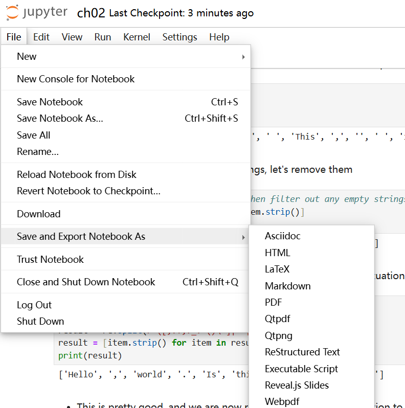Open the Edit menu
This screenshot has width=405, height=408.
tap(41, 37)
